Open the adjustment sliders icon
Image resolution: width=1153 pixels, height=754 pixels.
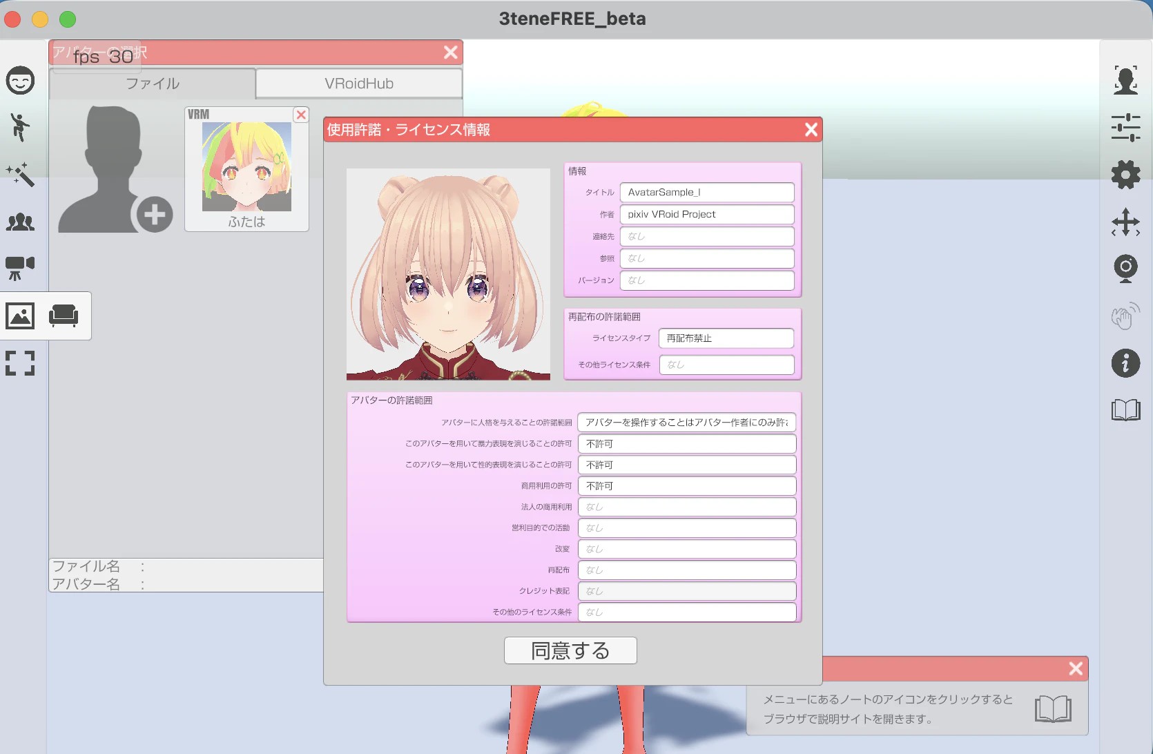pos(1125,127)
